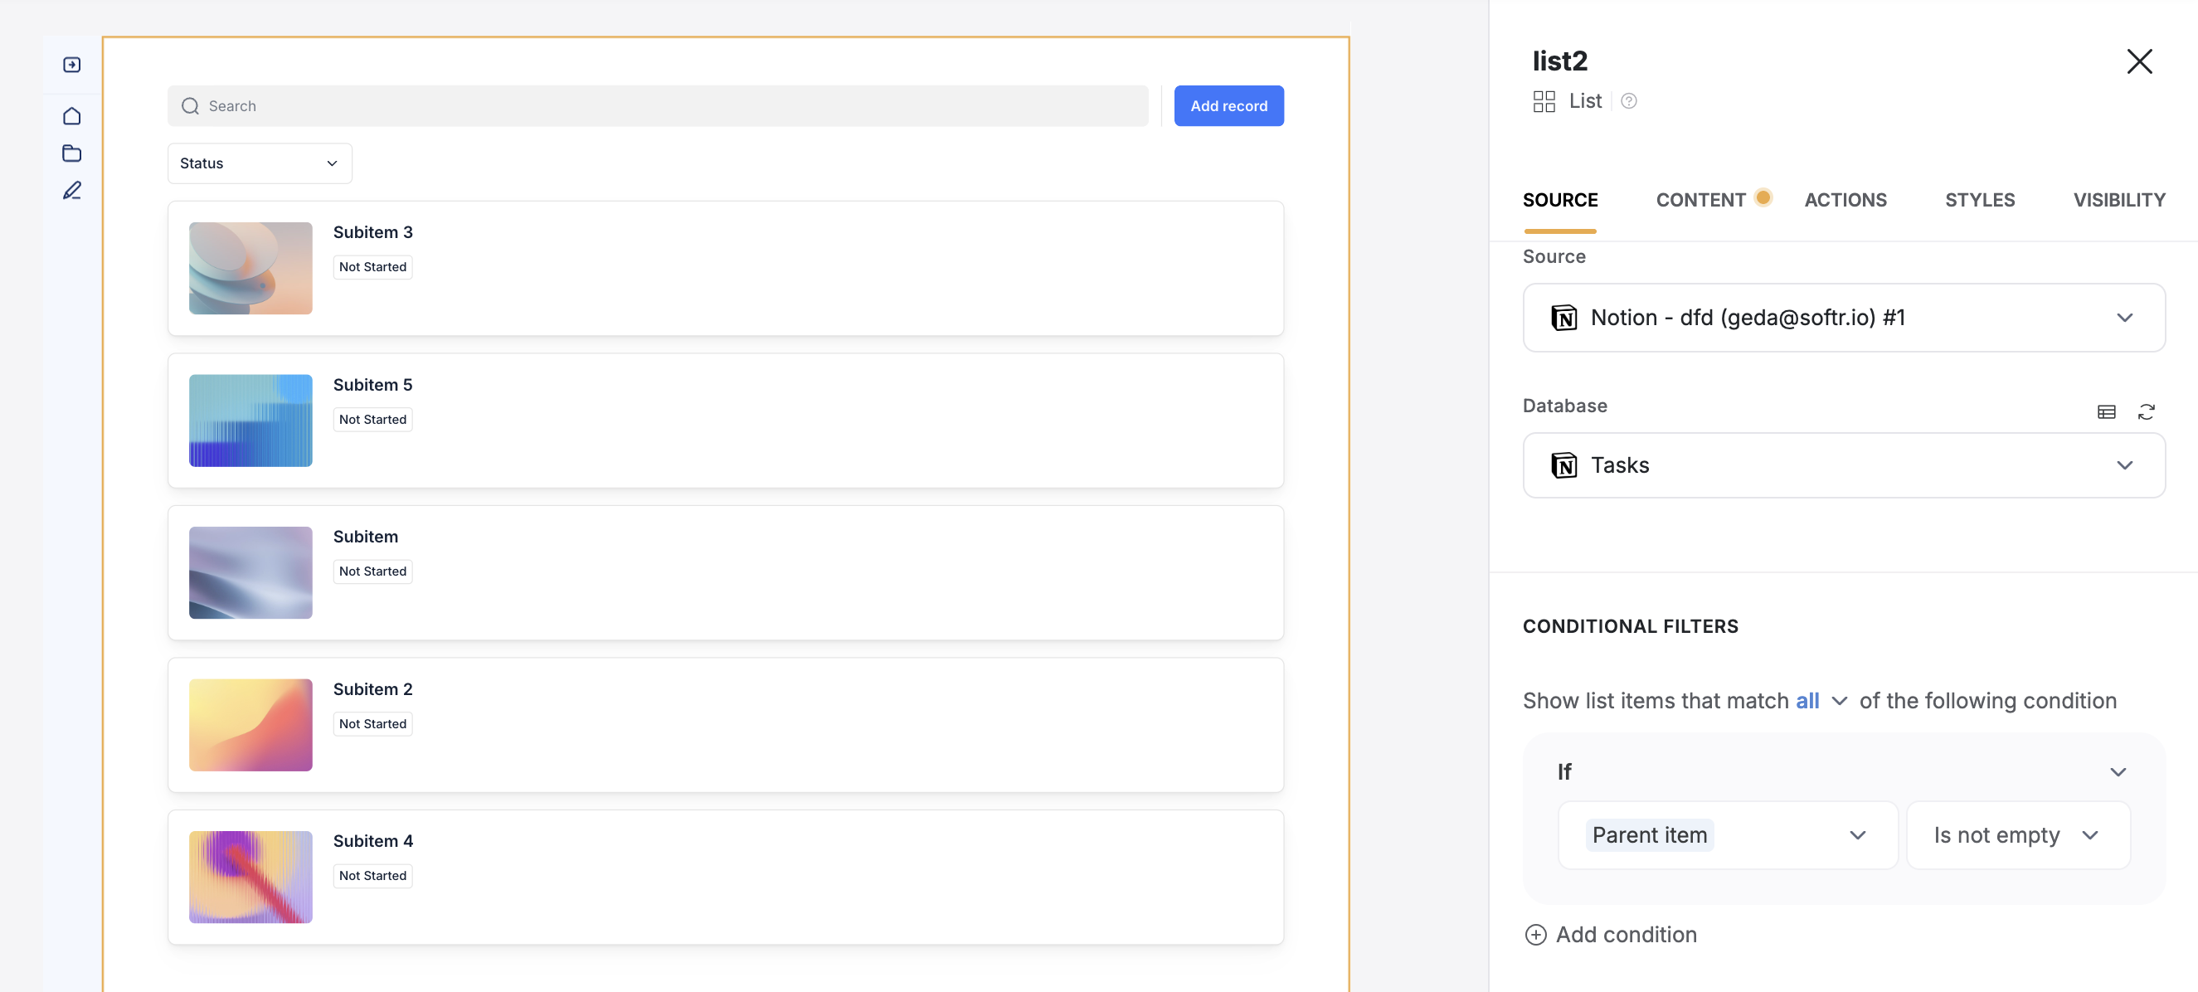Click the pencil edit icon in sidebar
The width and height of the screenshot is (2198, 992).
coord(71,190)
